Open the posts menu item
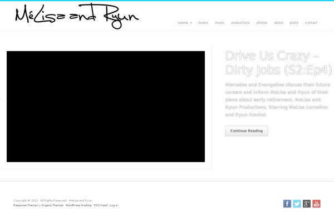 click(294, 23)
